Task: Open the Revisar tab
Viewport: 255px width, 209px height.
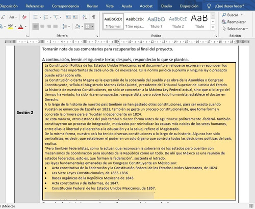Action: (92, 6)
